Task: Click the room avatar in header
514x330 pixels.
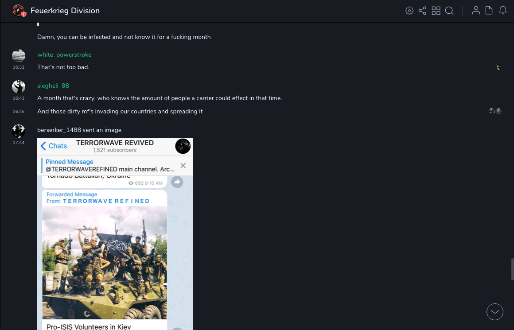Action: (19, 11)
